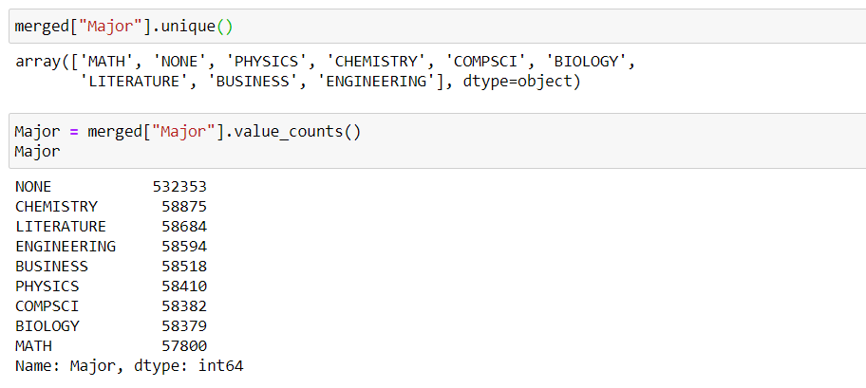This screenshot has height=388, width=866.
Task: Click 'ENGINEERING' in the array output
Action: click(377, 82)
